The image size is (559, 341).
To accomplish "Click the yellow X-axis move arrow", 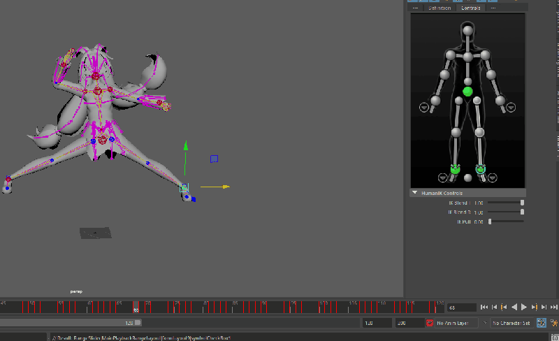I will tap(225, 187).
